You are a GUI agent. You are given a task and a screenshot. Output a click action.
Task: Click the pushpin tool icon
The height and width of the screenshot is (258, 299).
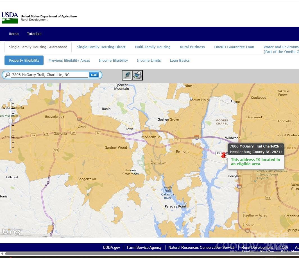click(127, 75)
